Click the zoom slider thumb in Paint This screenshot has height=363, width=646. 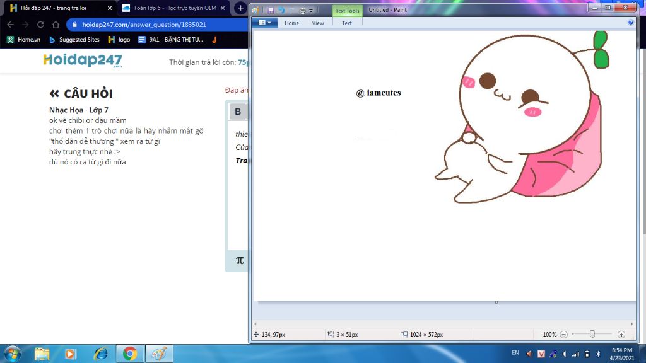coord(592,334)
